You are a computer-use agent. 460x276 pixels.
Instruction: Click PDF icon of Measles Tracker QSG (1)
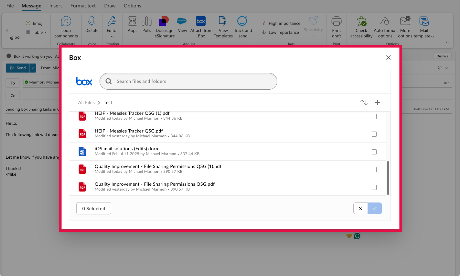[82, 116]
